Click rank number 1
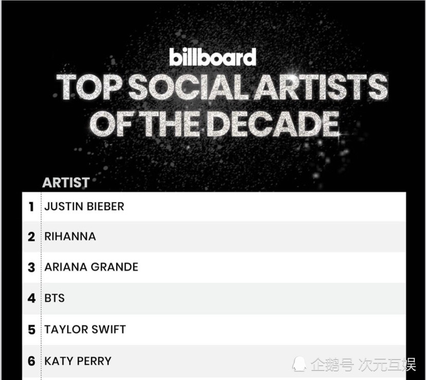This screenshot has height=380, width=426. coord(31,207)
